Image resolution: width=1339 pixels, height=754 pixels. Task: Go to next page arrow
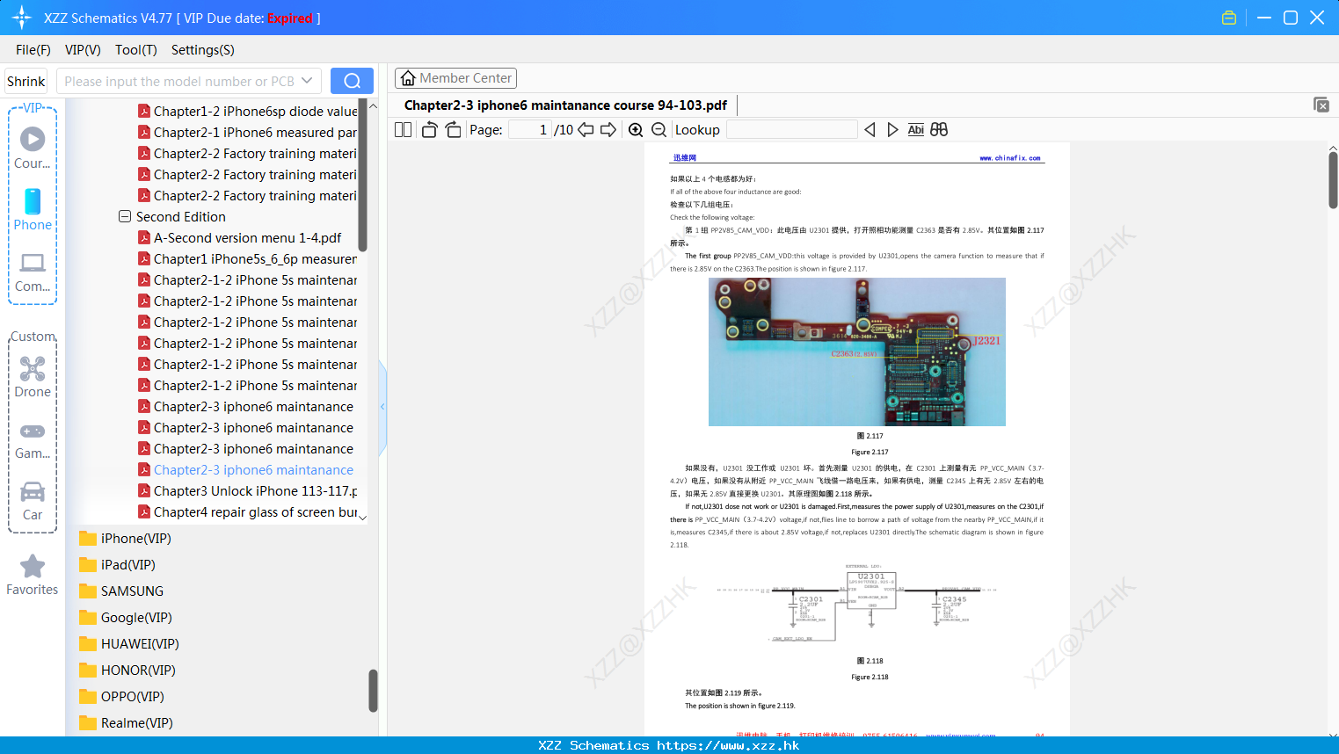608,130
